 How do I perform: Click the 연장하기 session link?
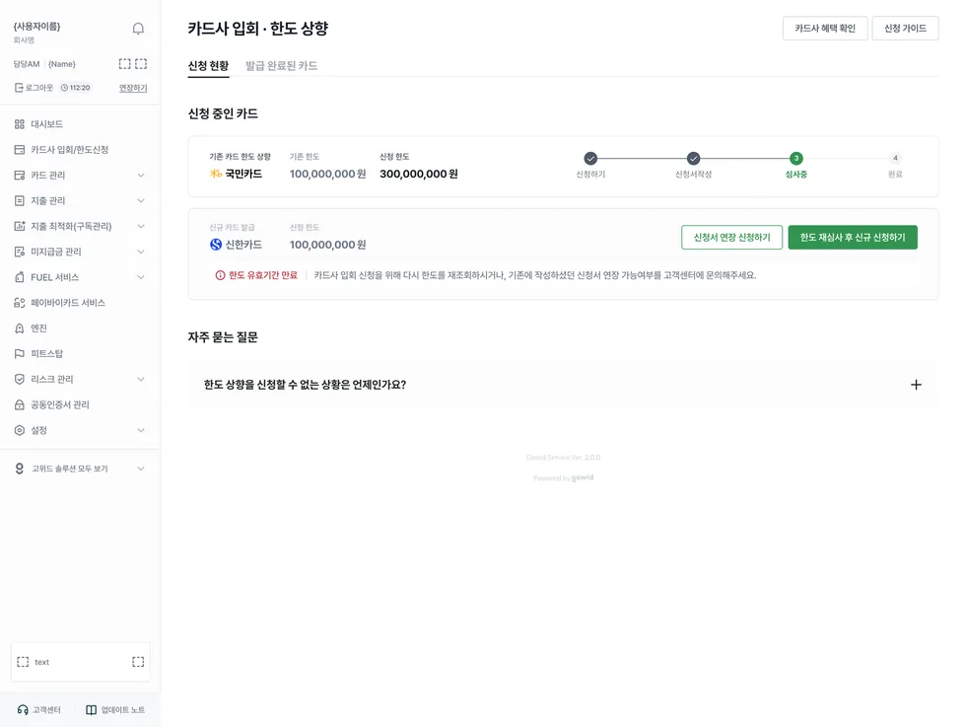pyautogui.click(x=133, y=88)
